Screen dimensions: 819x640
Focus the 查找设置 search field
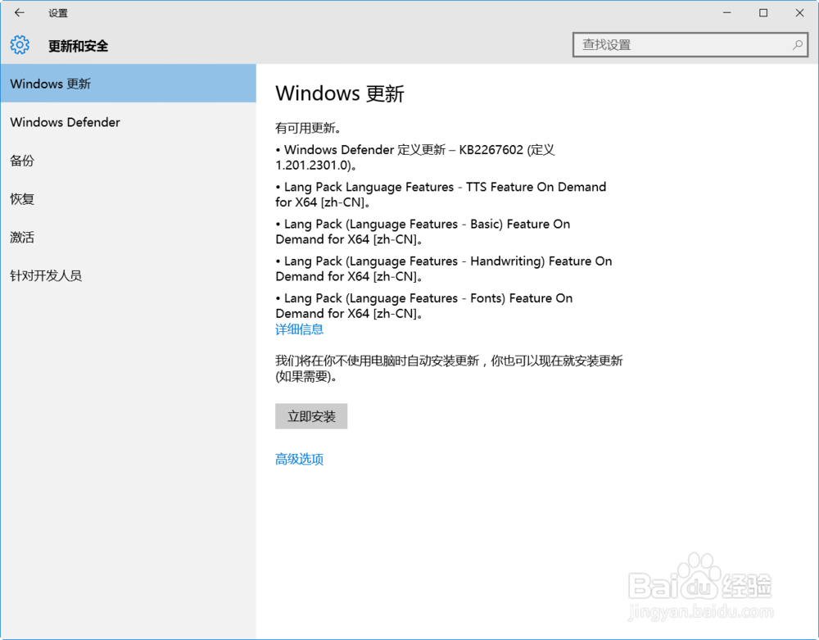tap(690, 45)
